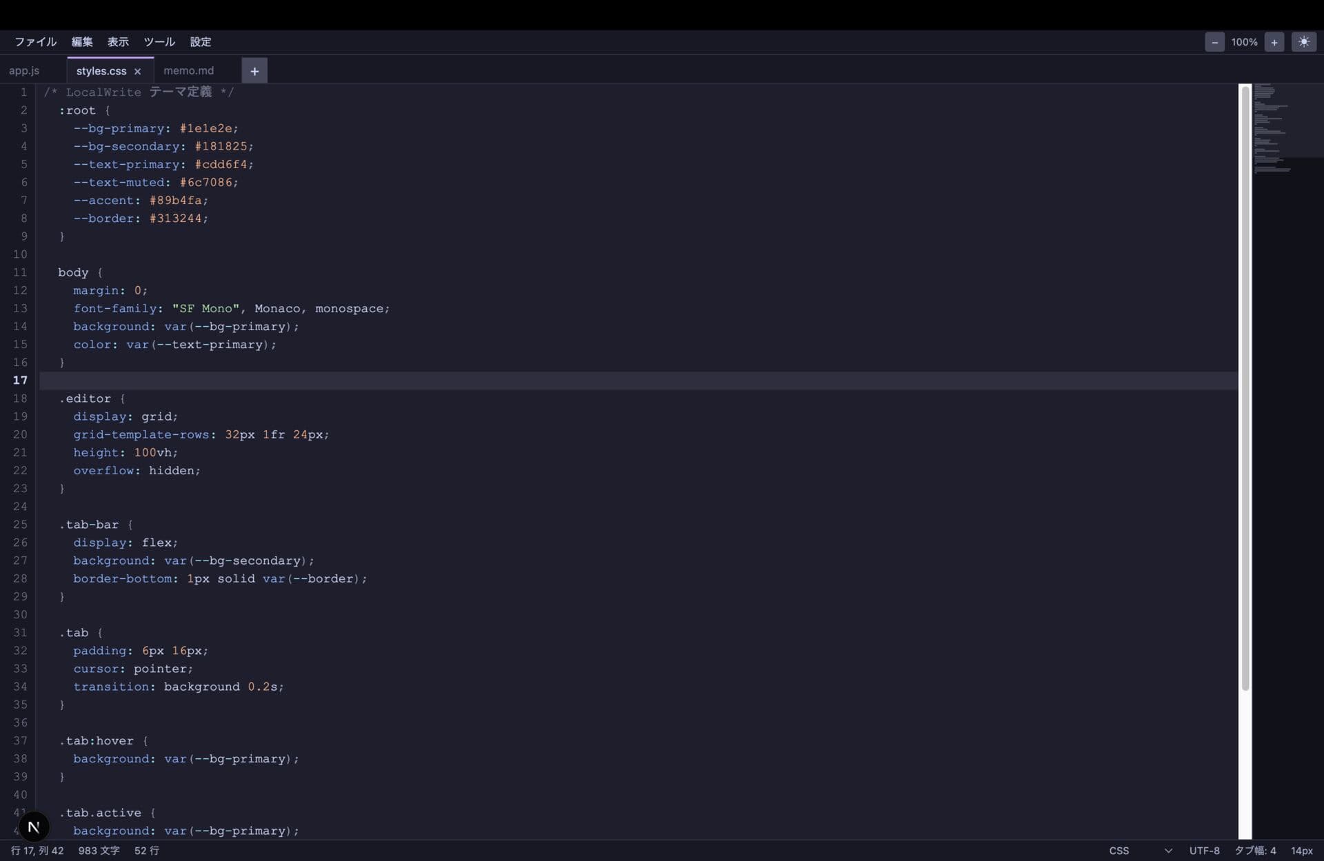Viewport: 1324px width, 861px height.
Task: Open the ツール menu
Action: coord(159,42)
